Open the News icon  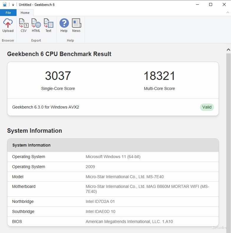(x=76, y=23)
